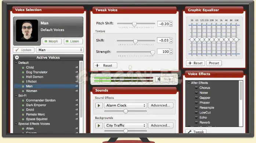Adjust the Backgrounds volume slider

coord(125,131)
